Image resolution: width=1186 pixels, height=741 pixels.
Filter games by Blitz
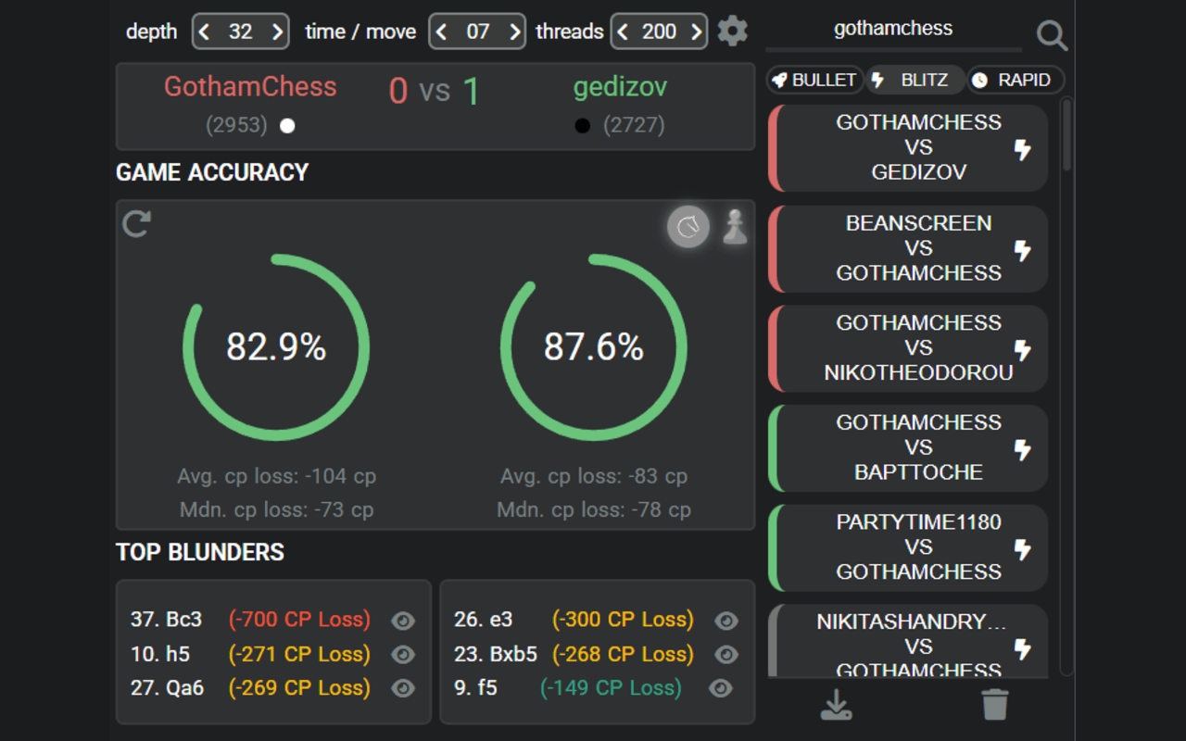click(x=915, y=80)
